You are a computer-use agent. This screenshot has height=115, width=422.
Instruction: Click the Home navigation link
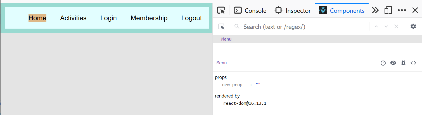pos(37,18)
